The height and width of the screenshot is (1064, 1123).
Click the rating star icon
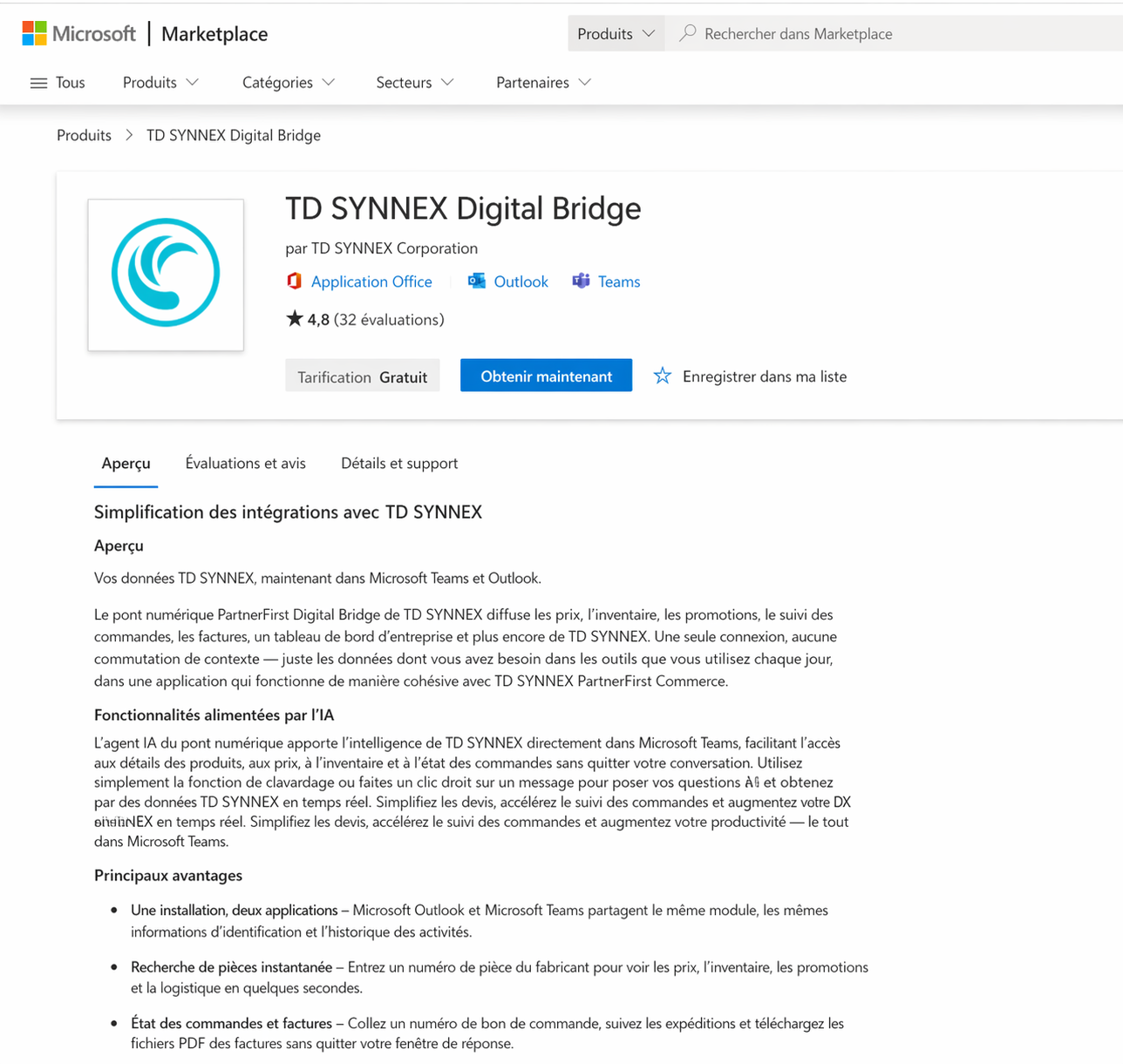[295, 319]
